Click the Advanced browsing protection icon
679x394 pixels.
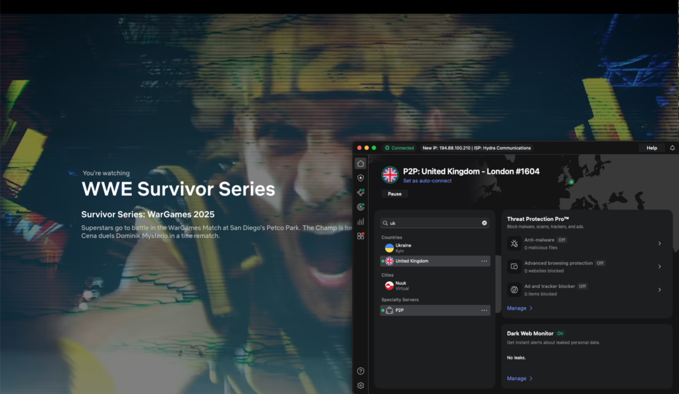pyautogui.click(x=514, y=266)
